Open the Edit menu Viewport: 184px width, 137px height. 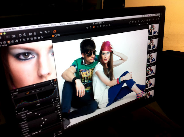coord(27,28)
